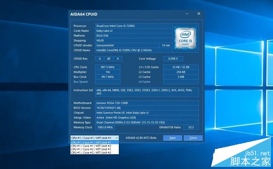Open the CPU core selector dropdown arrow
Image resolution: width=273 pixels, height=169 pixels.
(x=116, y=138)
